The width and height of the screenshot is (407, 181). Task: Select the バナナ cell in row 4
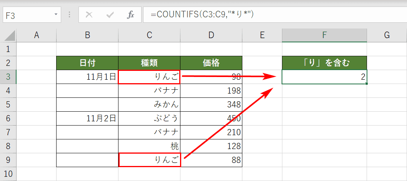pos(149,90)
